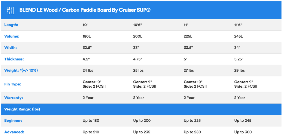Select the "Volume:" row label
The width and height of the screenshot is (282, 136).
pyautogui.click(x=12, y=36)
